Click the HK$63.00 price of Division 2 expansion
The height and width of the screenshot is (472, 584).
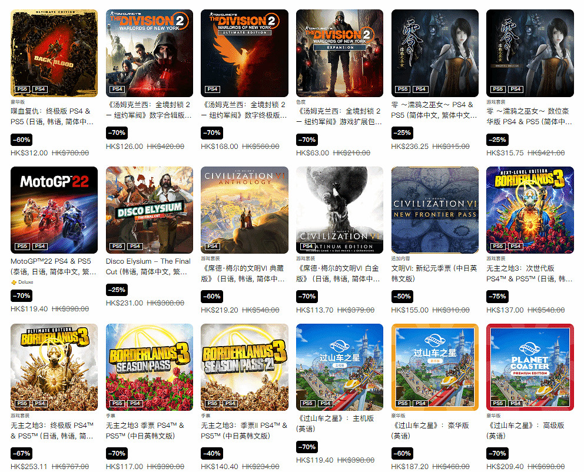[313, 153]
